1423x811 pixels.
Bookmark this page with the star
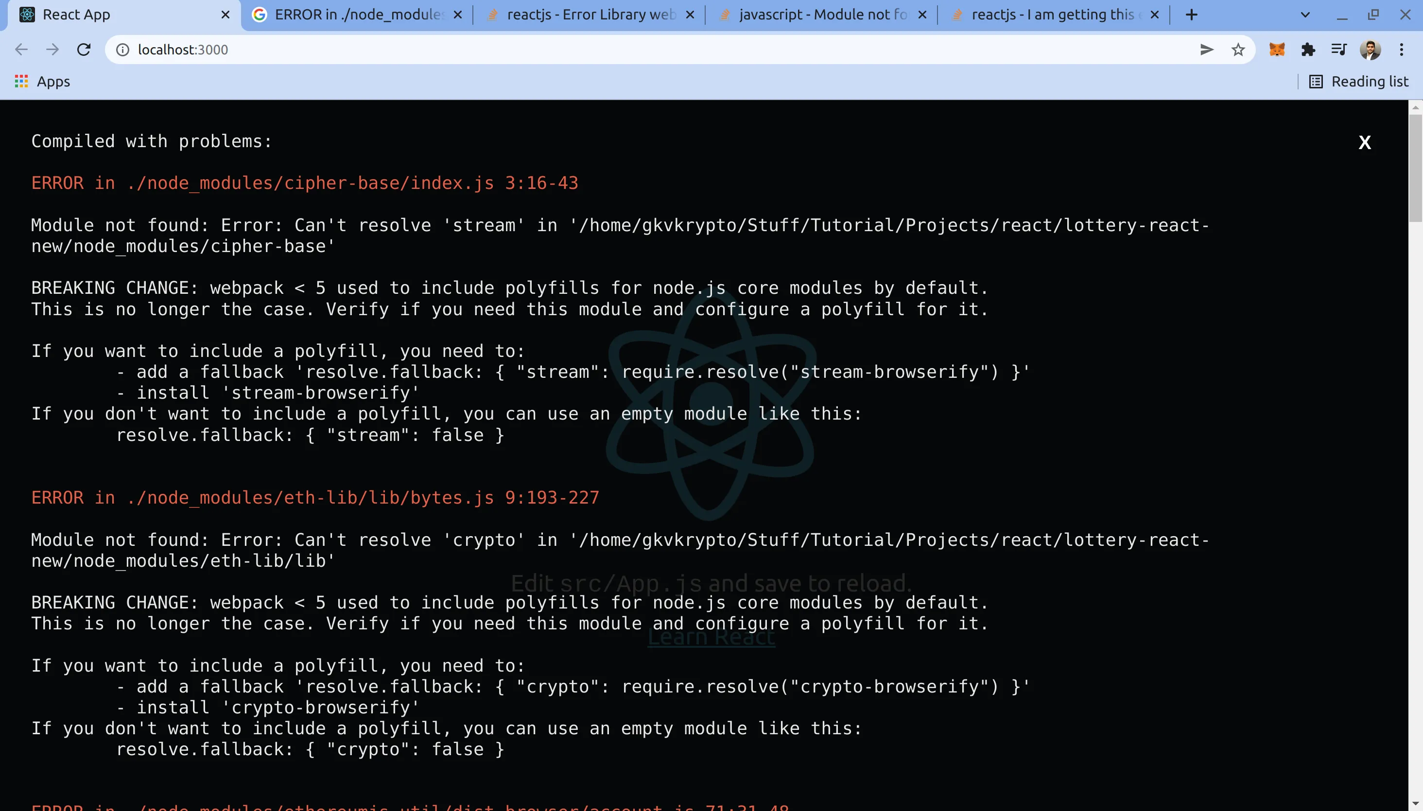1237,50
